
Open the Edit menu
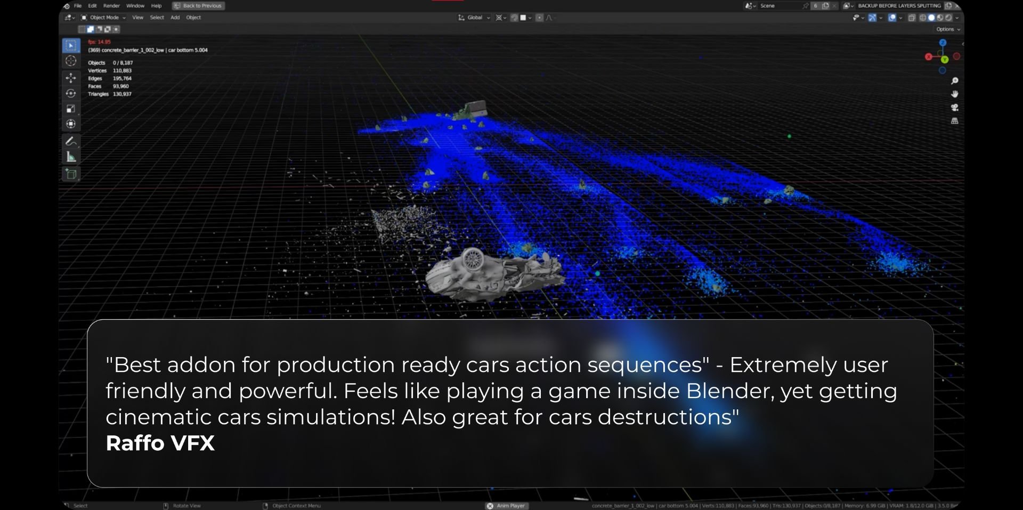point(93,6)
